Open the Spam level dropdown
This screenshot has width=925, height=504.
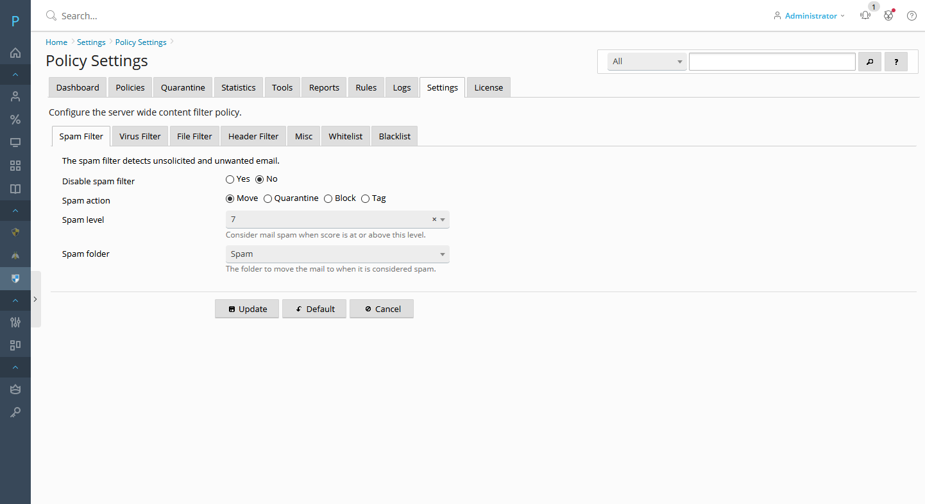[337, 220]
